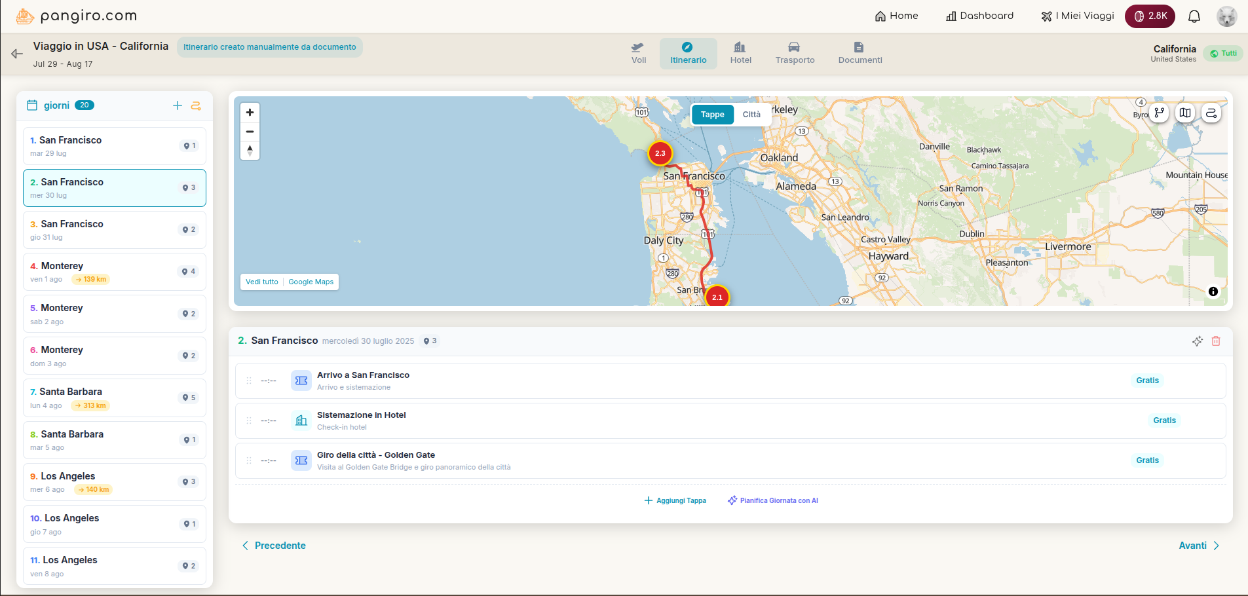
Task: Open the user avatar menu
Action: pos(1226,16)
